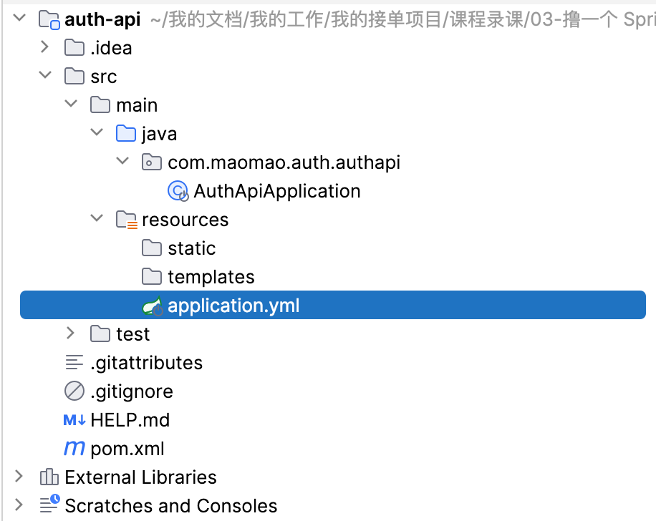
Task: Click the .gitattributes file icon
Action: [74, 363]
